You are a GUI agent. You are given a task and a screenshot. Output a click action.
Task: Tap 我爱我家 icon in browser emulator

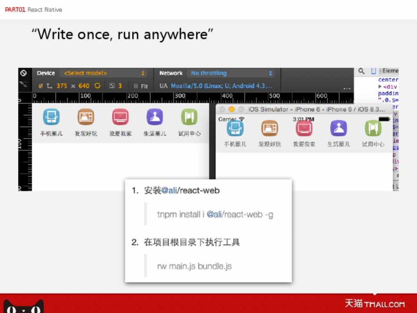coord(120,117)
